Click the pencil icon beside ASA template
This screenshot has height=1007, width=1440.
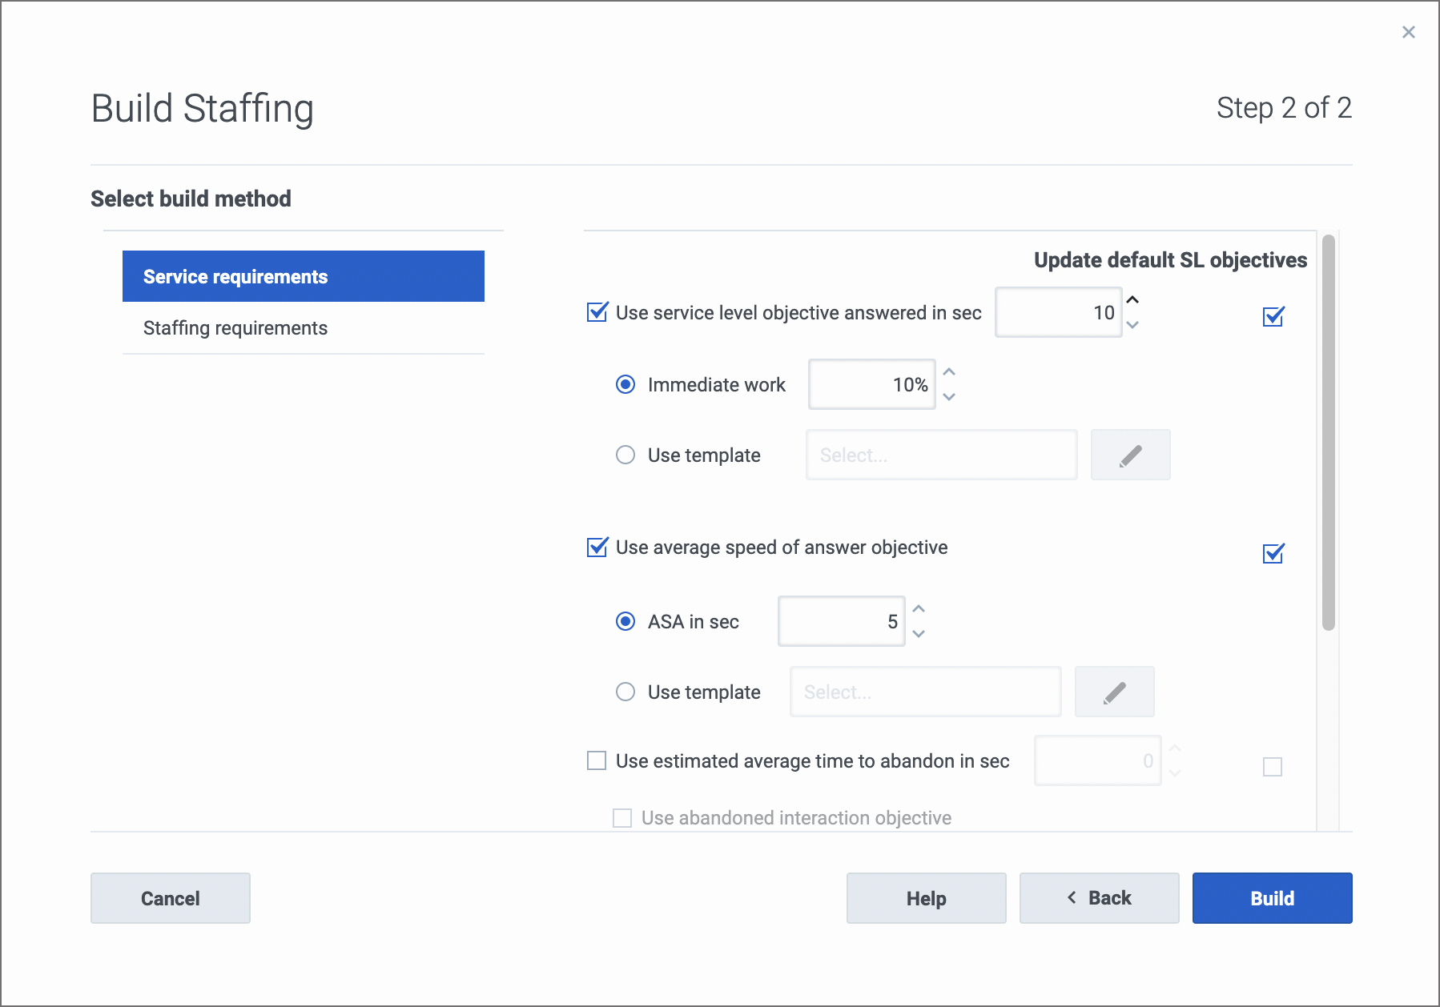1114,692
